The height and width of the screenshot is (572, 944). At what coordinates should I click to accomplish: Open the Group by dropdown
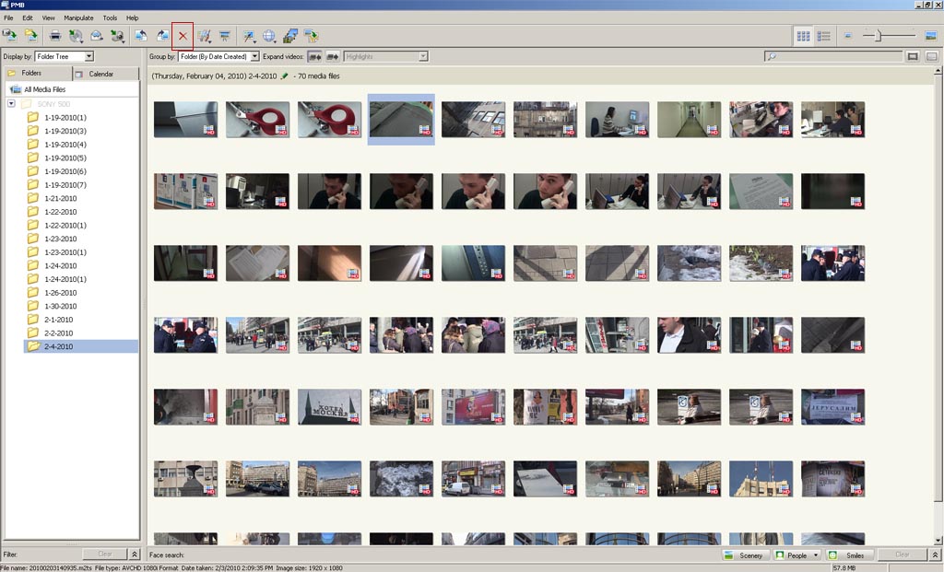coord(218,56)
